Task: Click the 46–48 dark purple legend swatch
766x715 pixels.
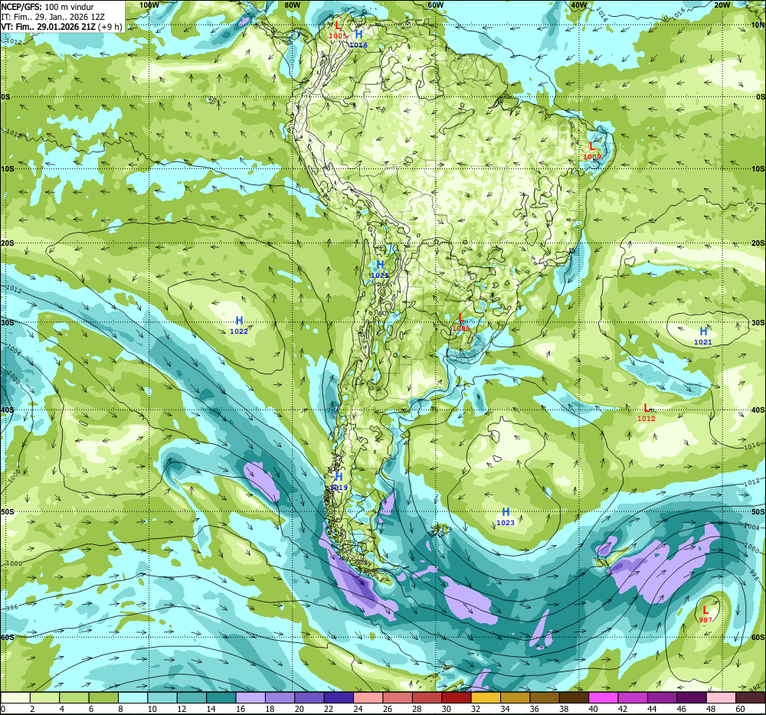Action: [x=692, y=697]
